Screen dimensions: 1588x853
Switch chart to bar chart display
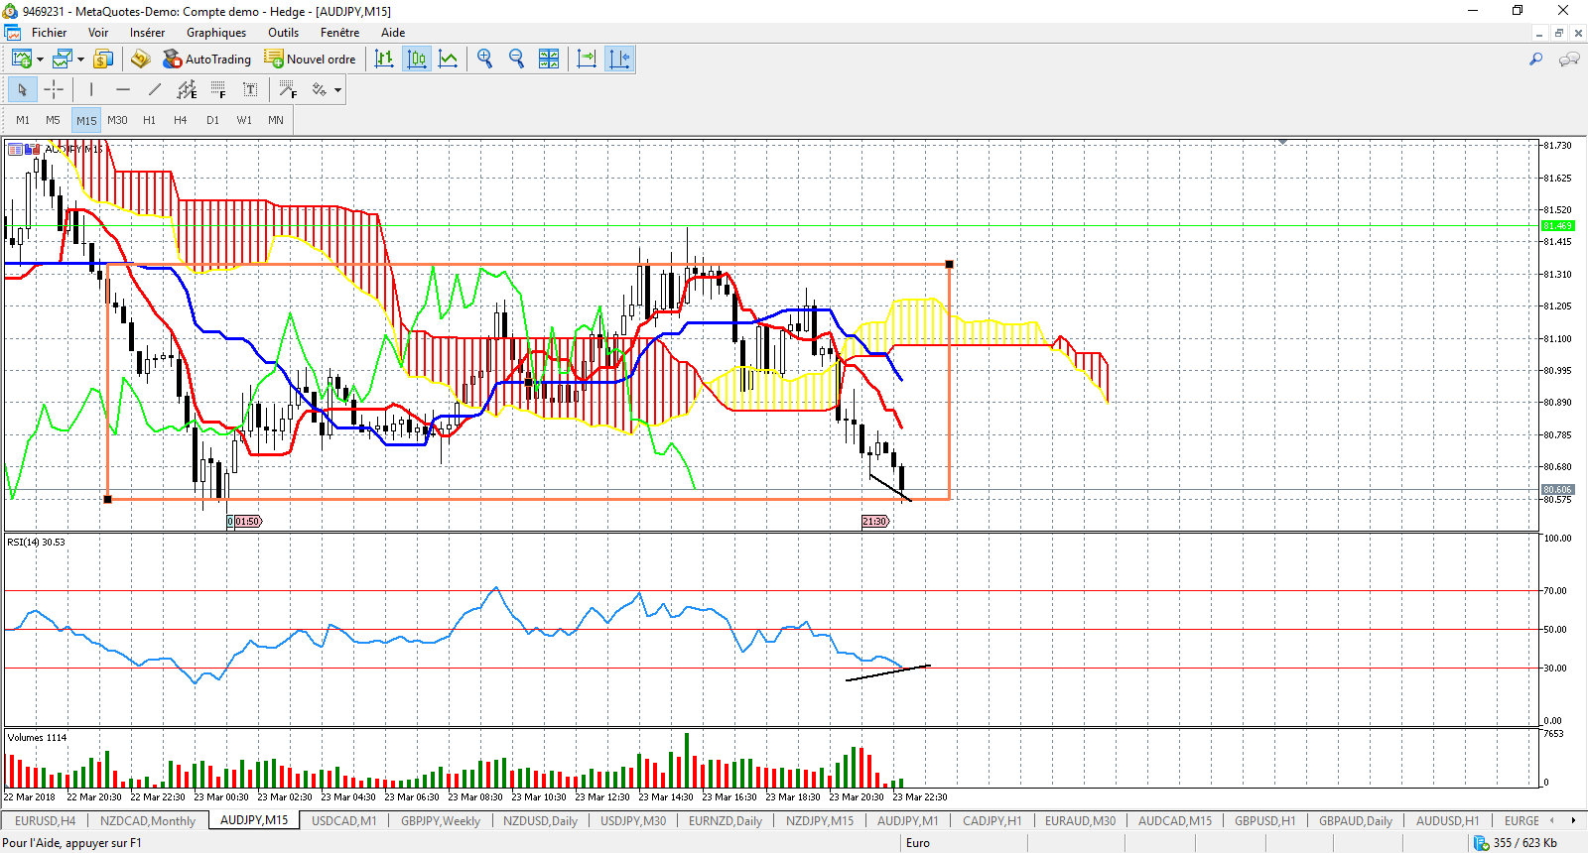click(x=384, y=60)
